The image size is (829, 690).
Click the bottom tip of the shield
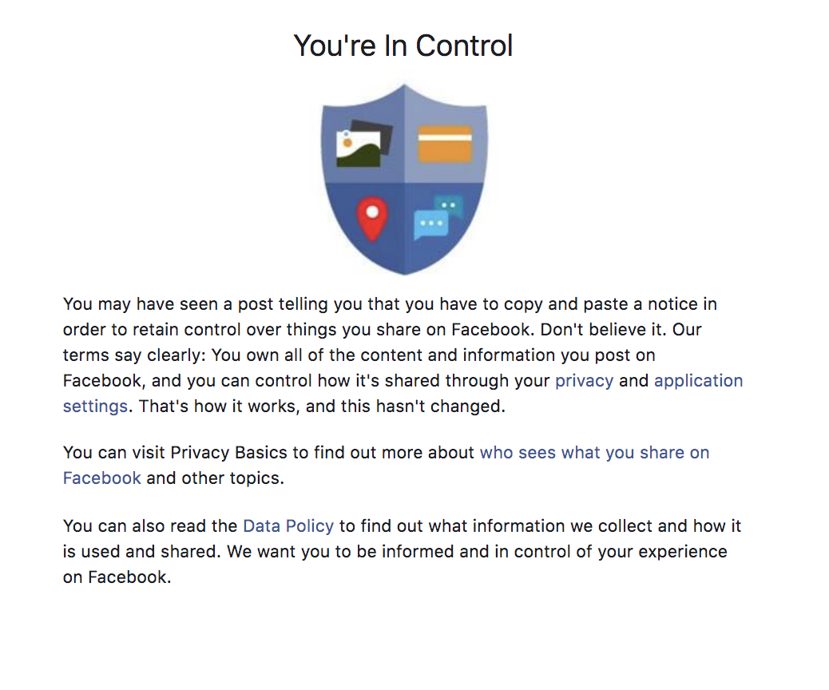pos(404,271)
